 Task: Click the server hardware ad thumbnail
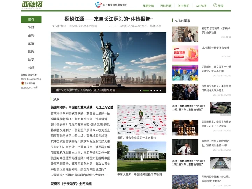pyautogui.click(x=220, y=163)
